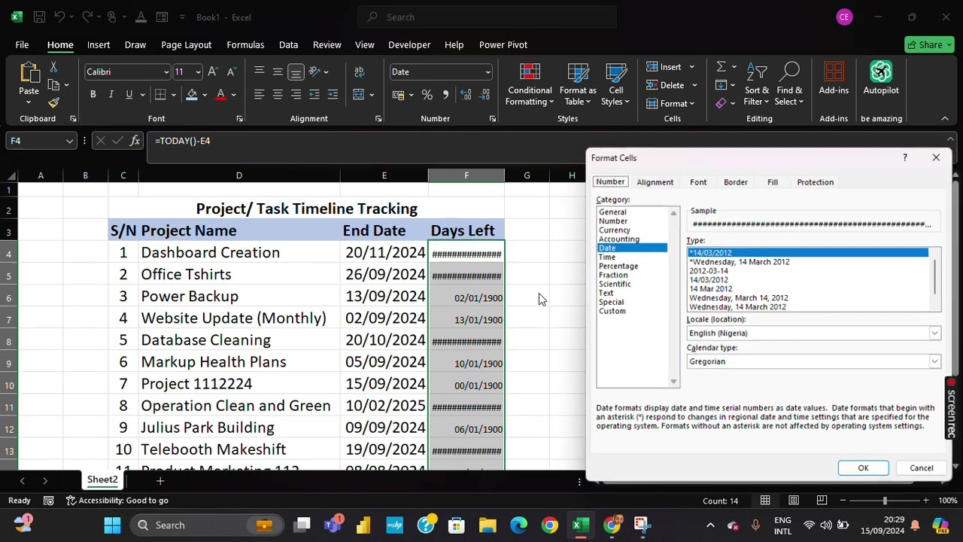Select the Sheet2 worksheet tab
Viewport: 963px width, 542px height.
tap(102, 480)
